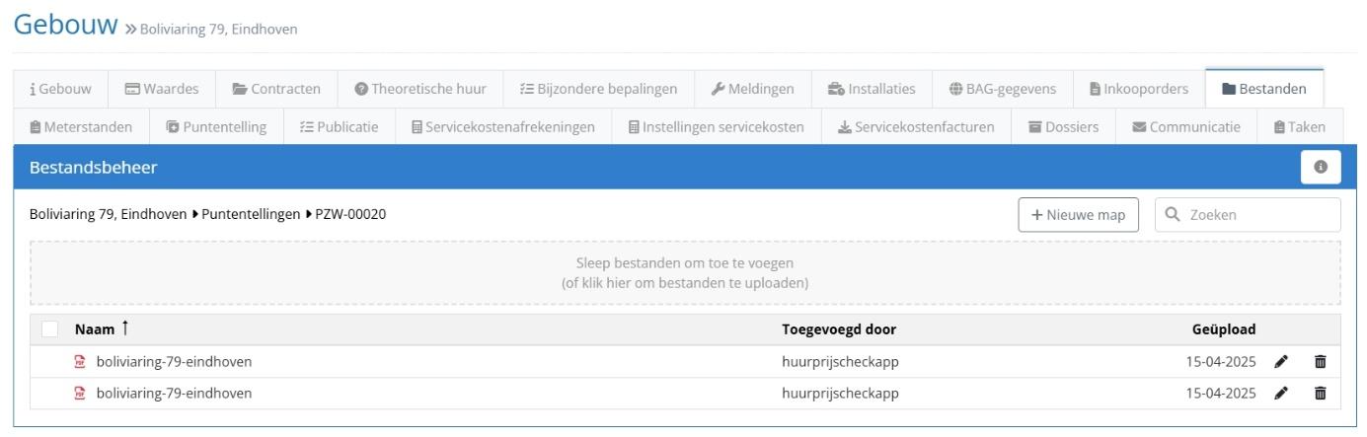The height and width of the screenshot is (437, 1367).
Task: Click the PDF icon of first file
Action: coord(81,362)
